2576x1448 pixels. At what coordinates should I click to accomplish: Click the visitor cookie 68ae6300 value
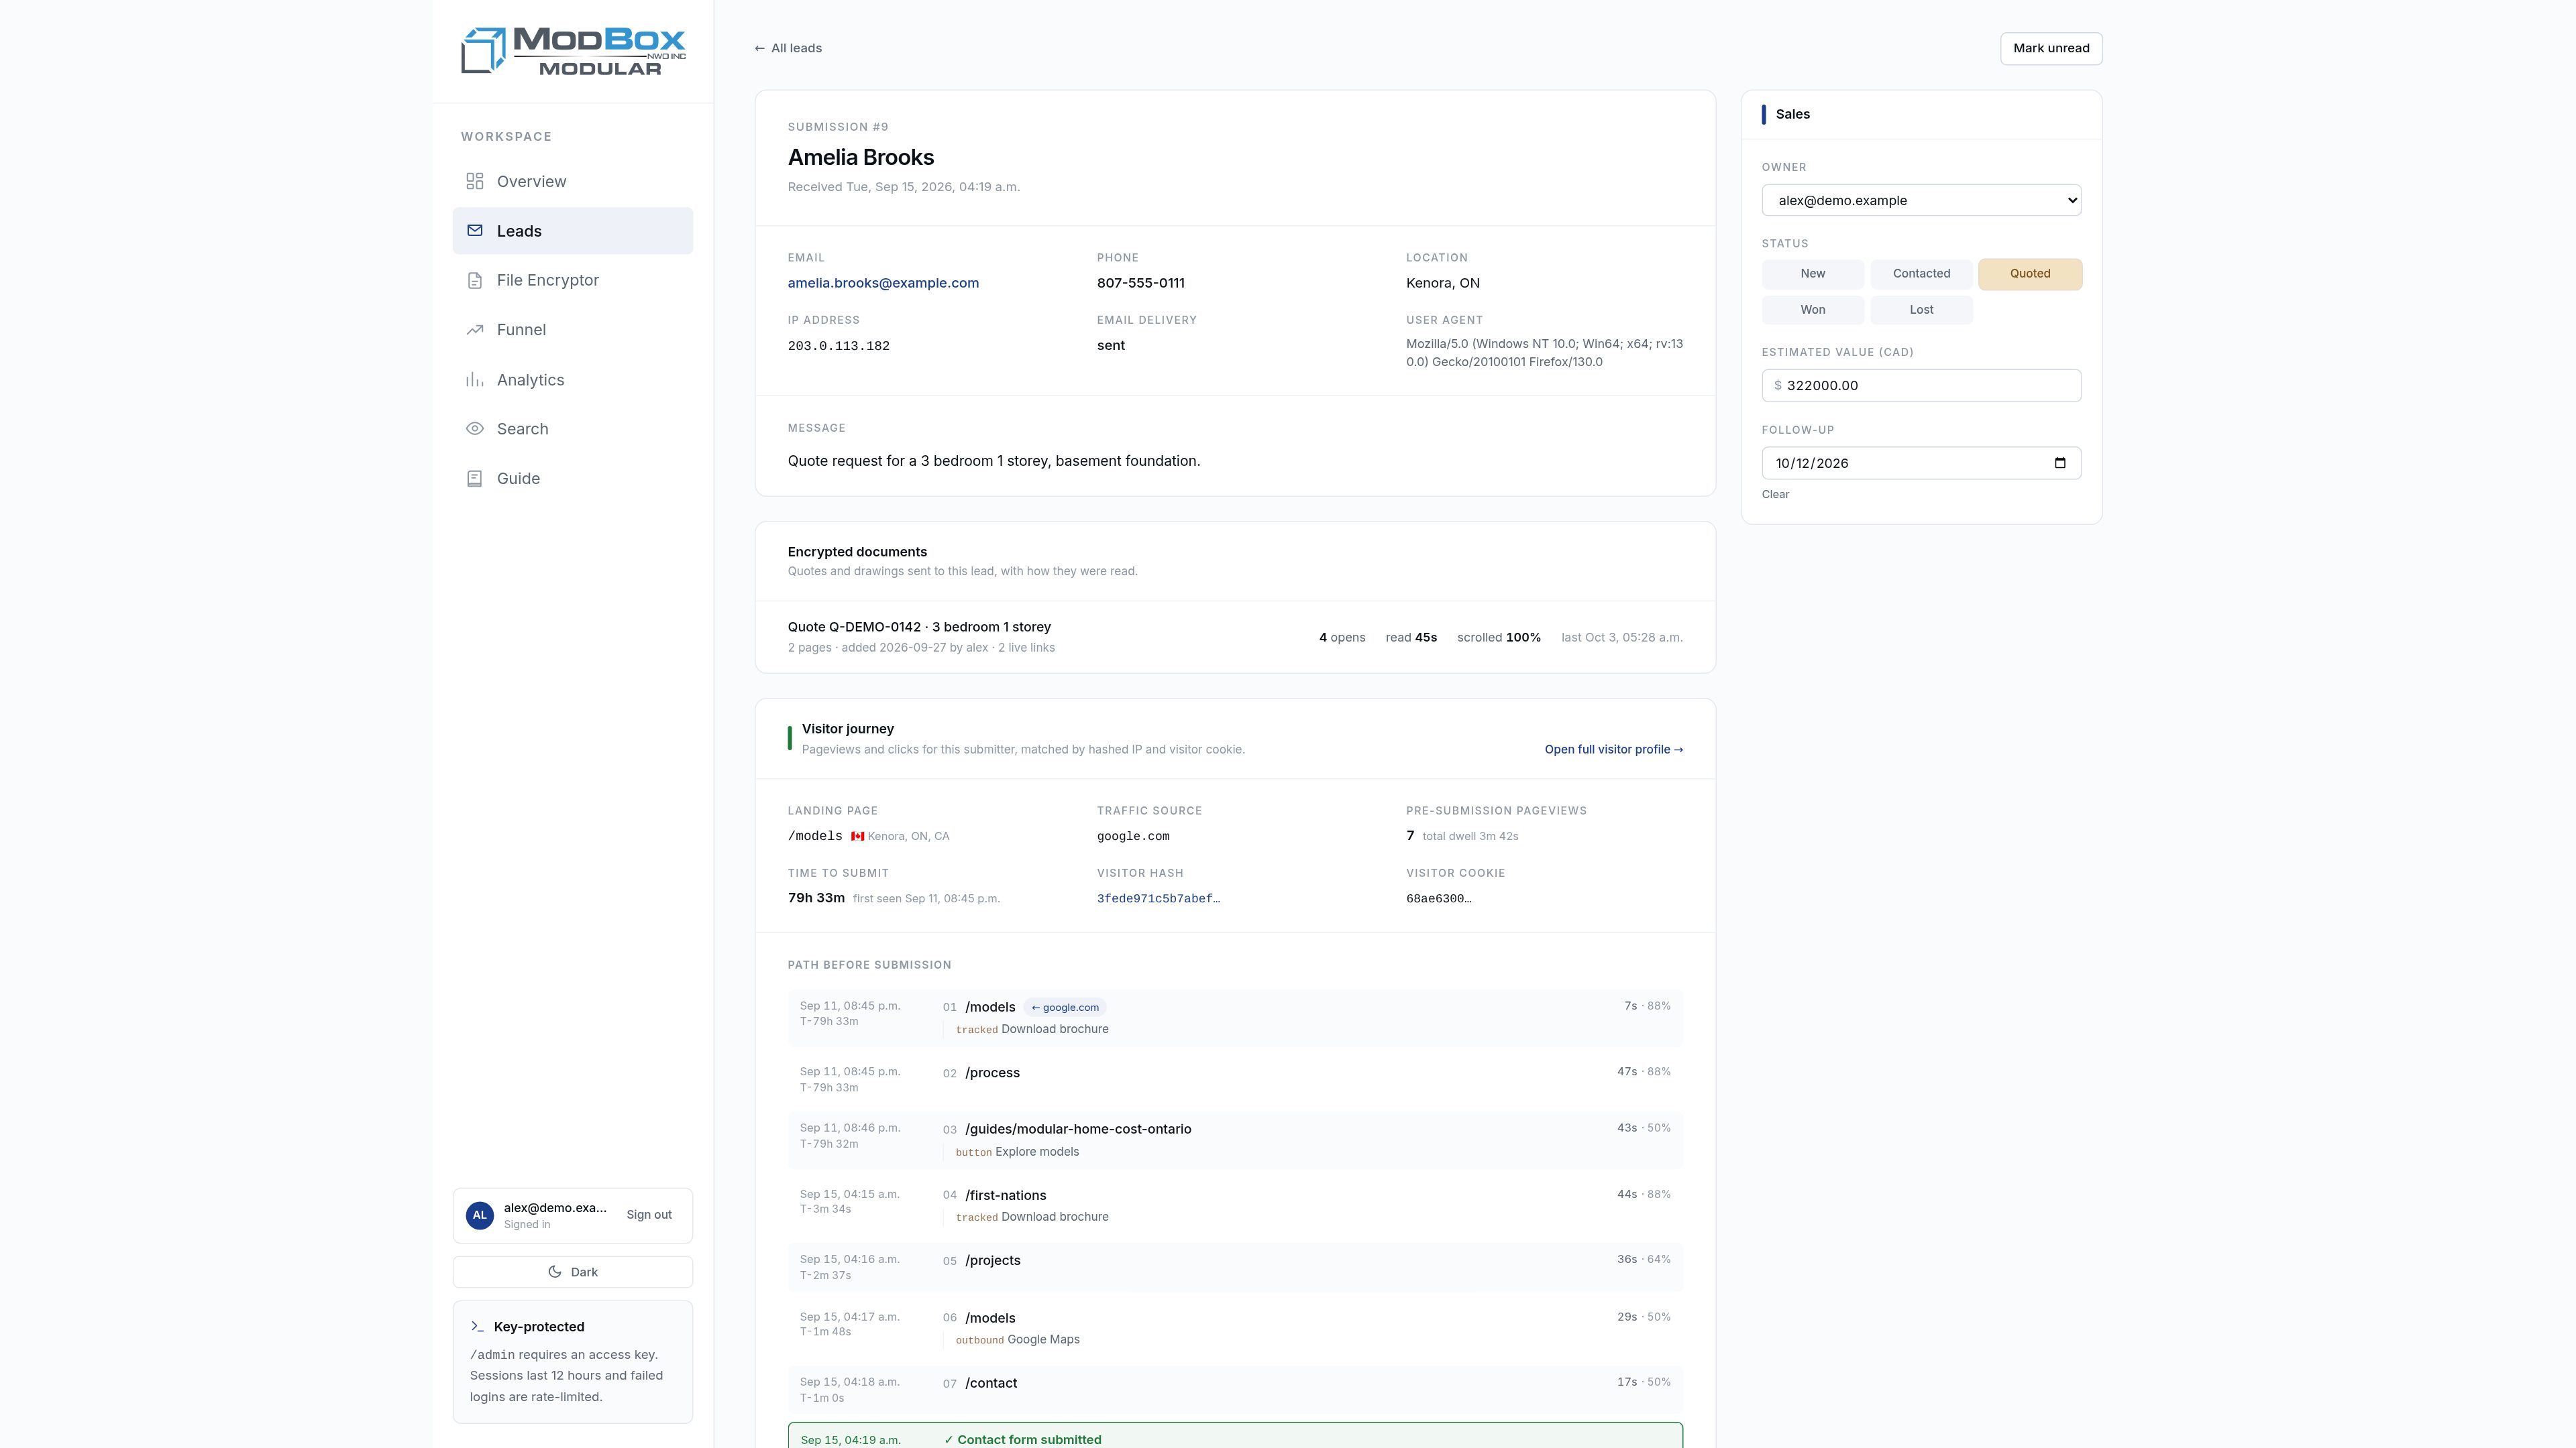pyautogui.click(x=1438, y=898)
